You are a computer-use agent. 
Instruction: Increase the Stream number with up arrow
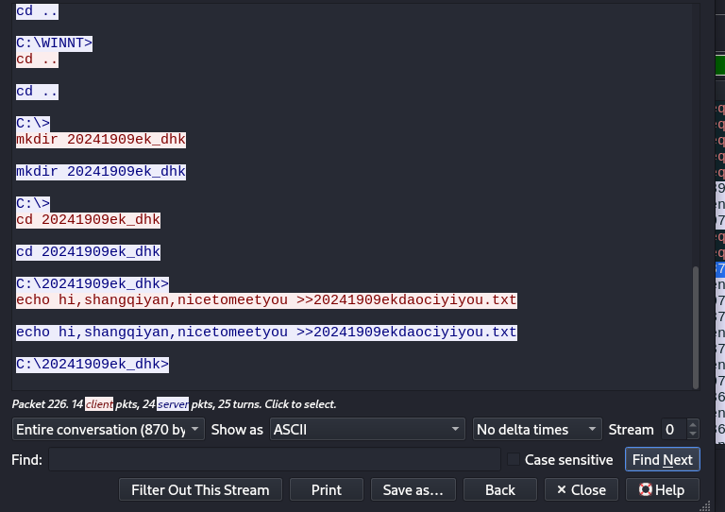click(x=693, y=424)
